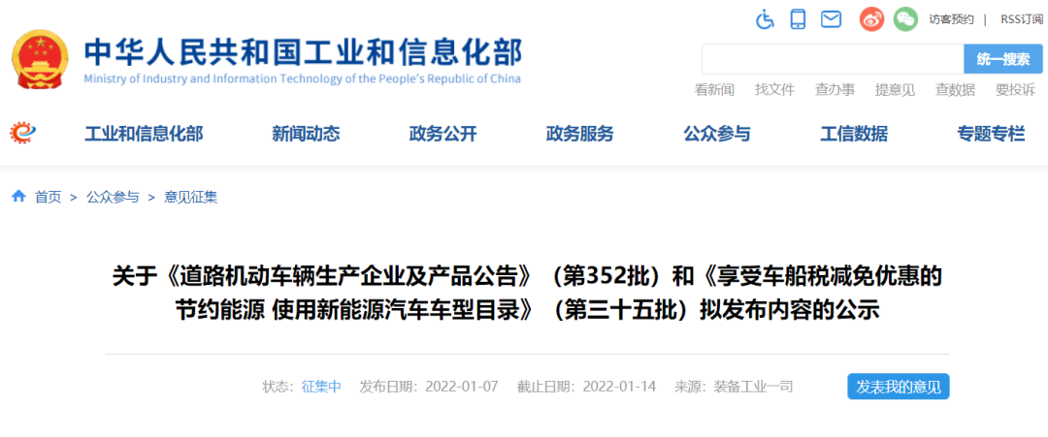Screen dimensions: 1048x437
Task: Click the English ministry name subtitle
Action: [x=302, y=79]
